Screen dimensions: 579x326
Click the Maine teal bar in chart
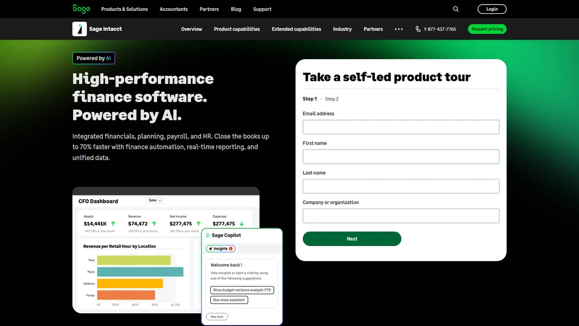(x=140, y=272)
